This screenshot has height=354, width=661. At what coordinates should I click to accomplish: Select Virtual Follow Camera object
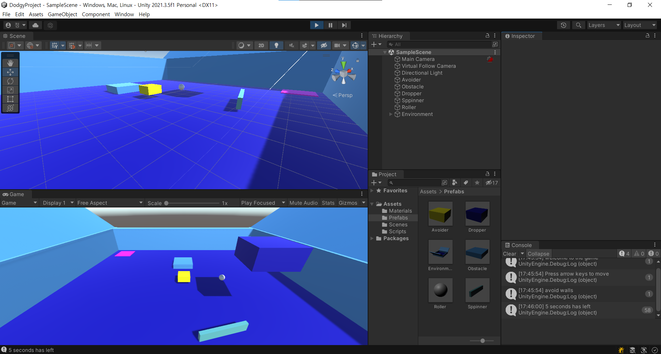pyautogui.click(x=428, y=66)
